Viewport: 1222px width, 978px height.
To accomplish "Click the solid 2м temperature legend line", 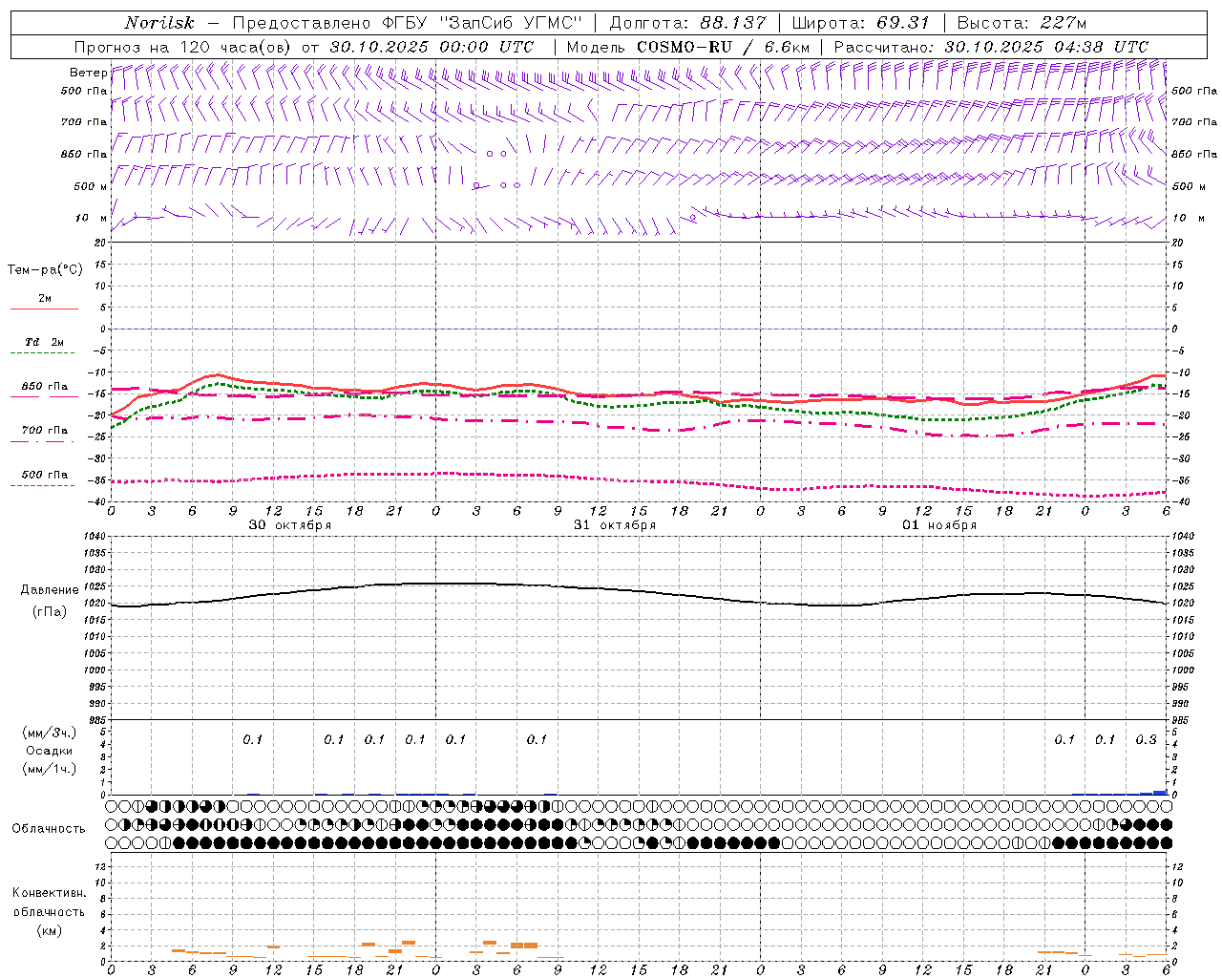I will [x=44, y=309].
